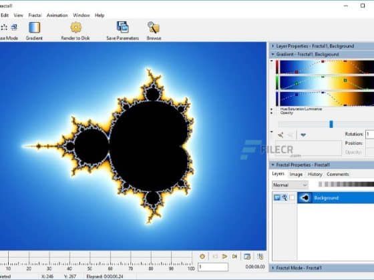Click the window icon next to Mode button
Screen dimensions: 374x280
click(x=14, y=27)
